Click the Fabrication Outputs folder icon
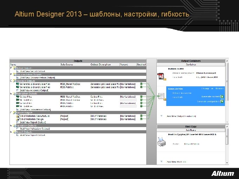 14,94
